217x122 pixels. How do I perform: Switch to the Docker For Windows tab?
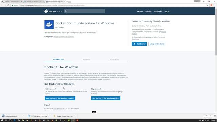(34, 2)
